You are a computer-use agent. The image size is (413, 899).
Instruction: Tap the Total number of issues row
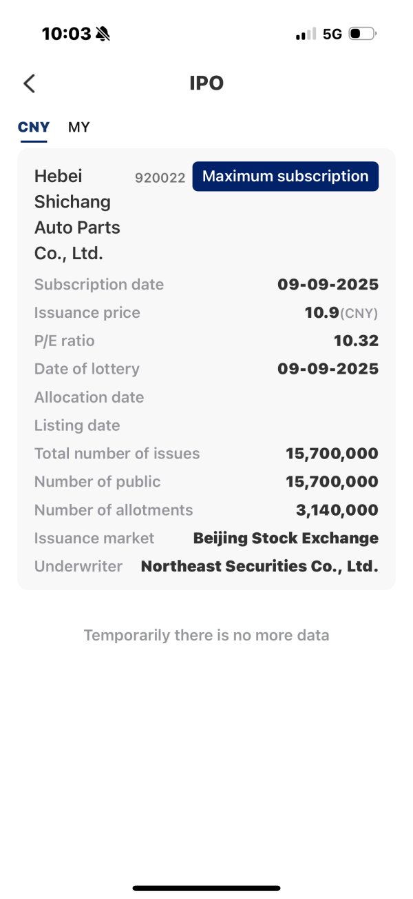[206, 454]
